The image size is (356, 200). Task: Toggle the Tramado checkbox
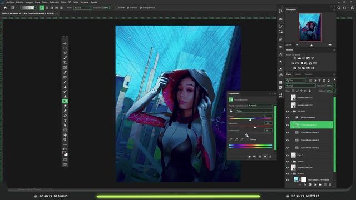pos(128,8)
